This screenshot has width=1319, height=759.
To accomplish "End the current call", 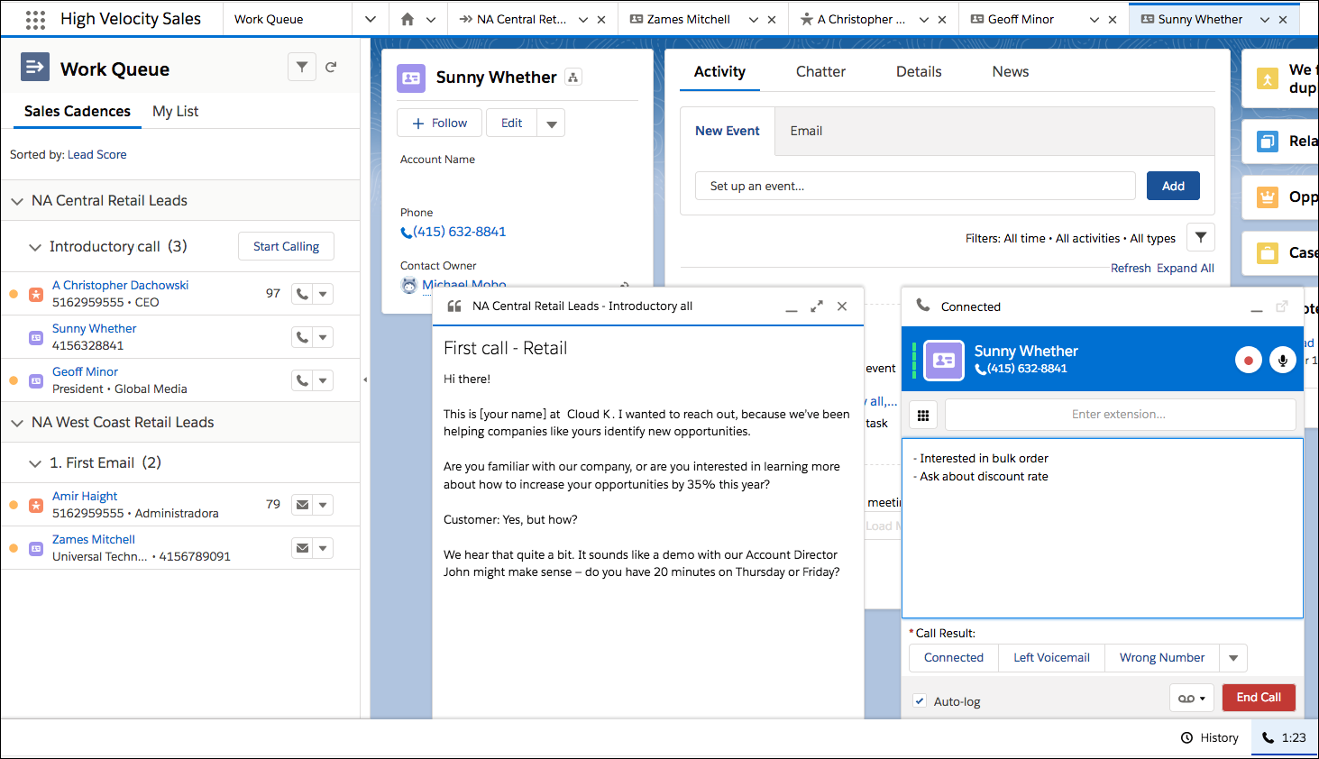I will pyautogui.click(x=1259, y=698).
